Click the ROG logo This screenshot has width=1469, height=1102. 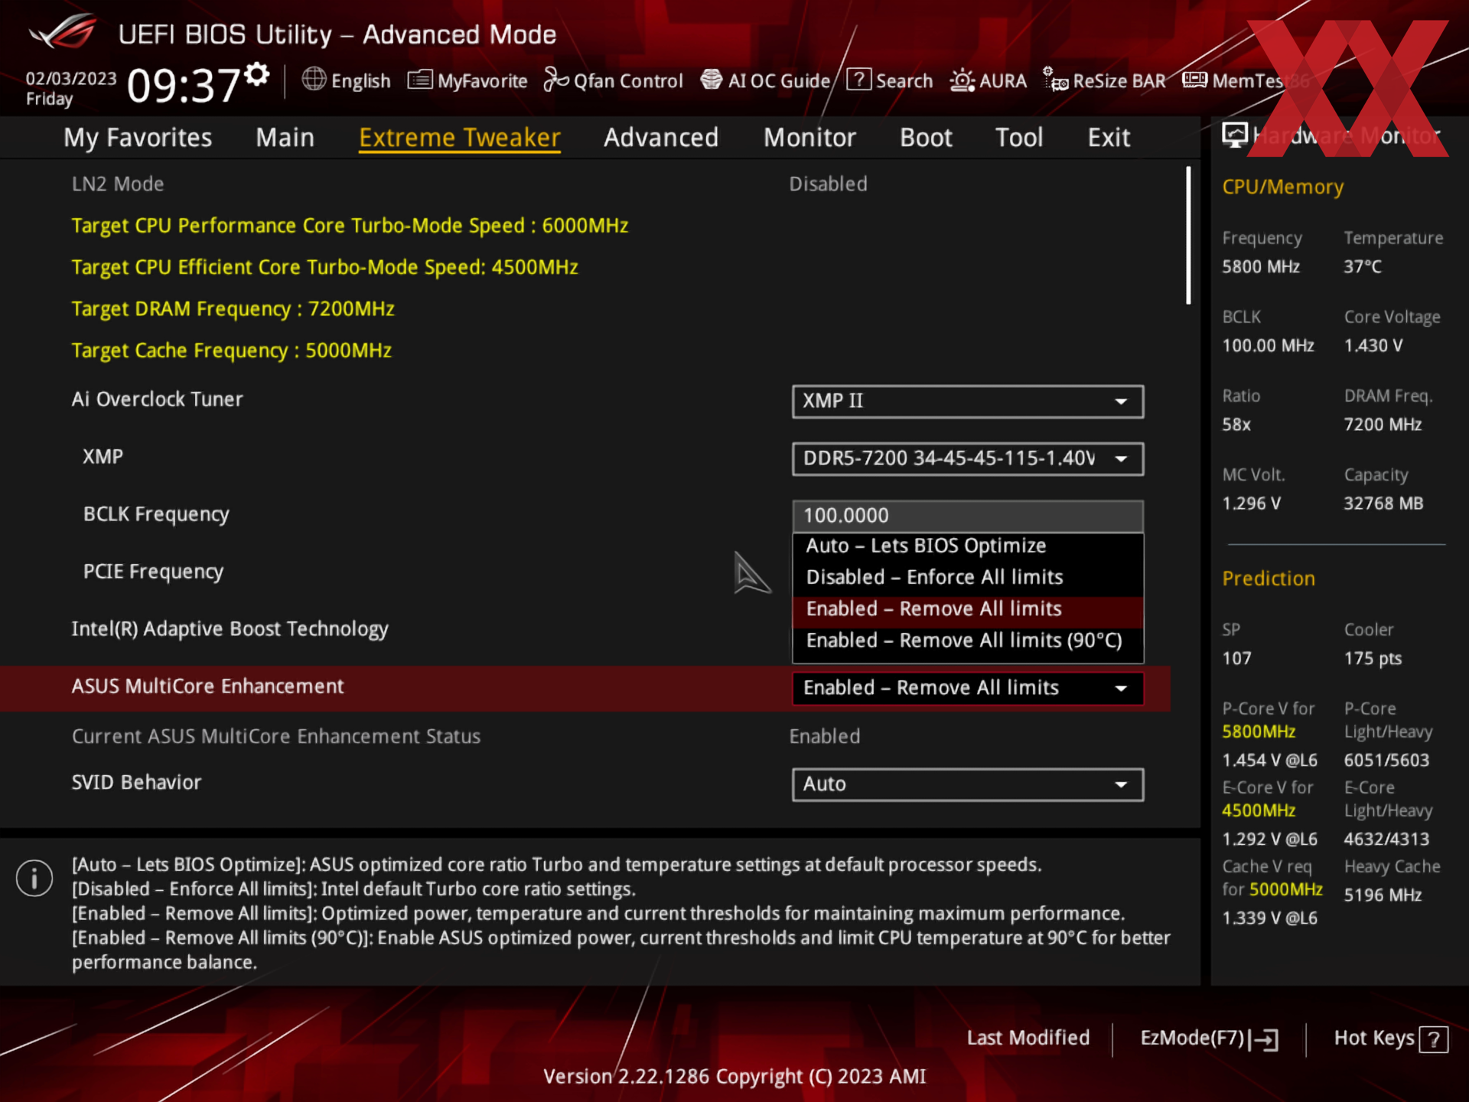click(x=63, y=31)
